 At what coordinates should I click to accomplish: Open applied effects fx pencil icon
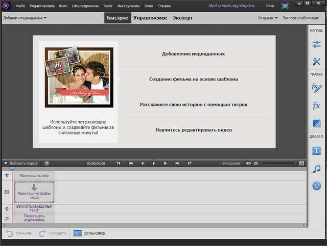coord(316,87)
